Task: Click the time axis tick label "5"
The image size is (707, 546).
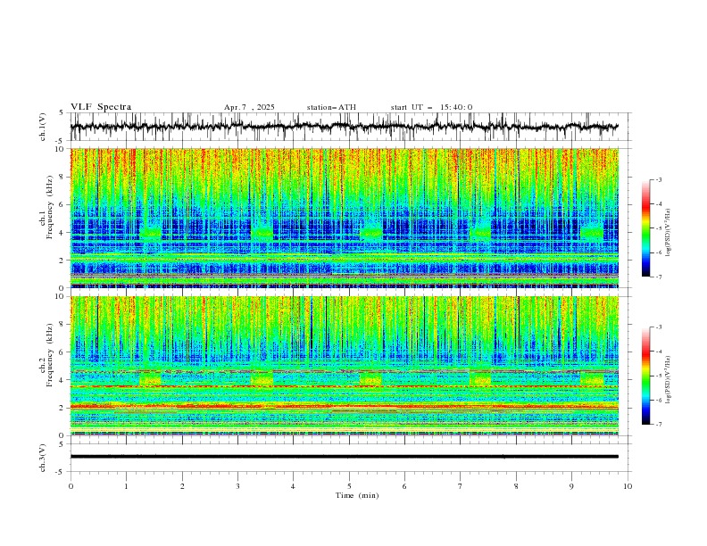Action: tap(349, 486)
